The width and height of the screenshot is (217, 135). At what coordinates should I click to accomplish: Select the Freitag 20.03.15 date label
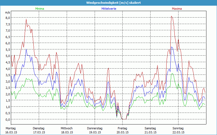123,130
